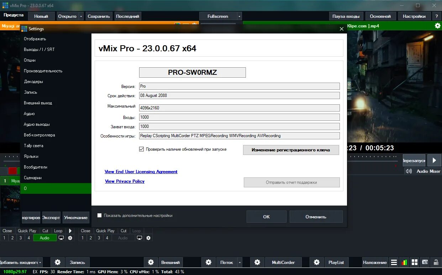442x275 pixels.
Task: Toggle overlay 4 on second input
Action: (107, 238)
